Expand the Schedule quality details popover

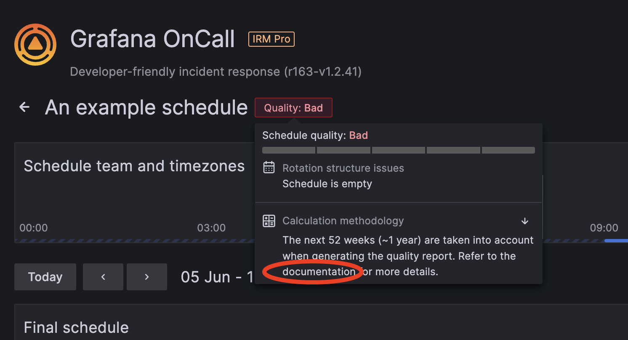click(398, 135)
